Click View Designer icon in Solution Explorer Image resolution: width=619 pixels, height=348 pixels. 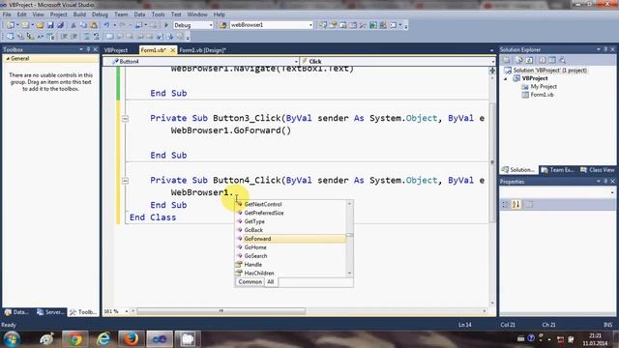(552, 60)
